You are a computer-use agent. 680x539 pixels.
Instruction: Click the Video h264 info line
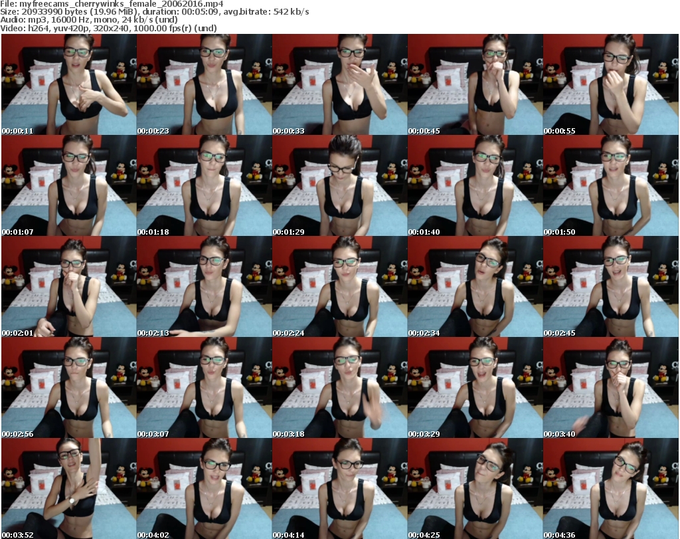(x=108, y=28)
